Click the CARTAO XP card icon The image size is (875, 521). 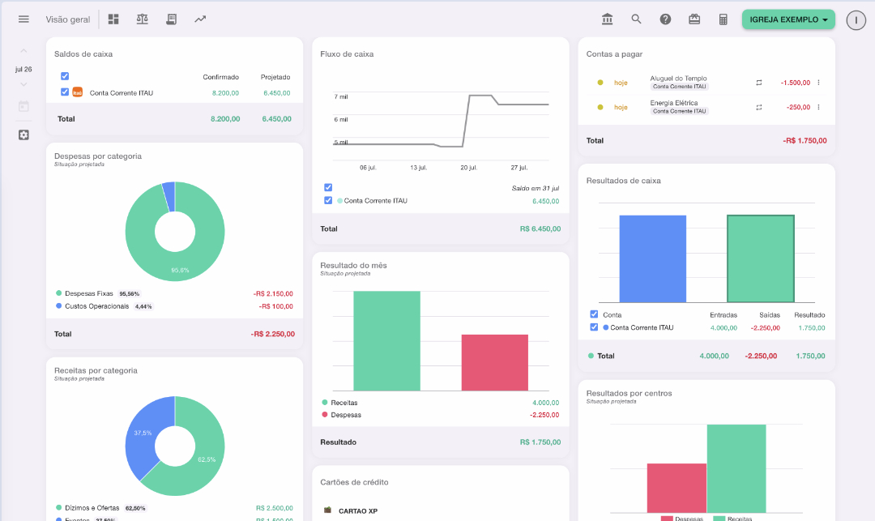pyautogui.click(x=327, y=510)
